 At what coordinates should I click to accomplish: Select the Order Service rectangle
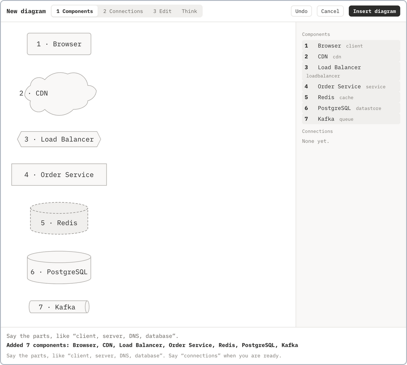pyautogui.click(x=59, y=174)
